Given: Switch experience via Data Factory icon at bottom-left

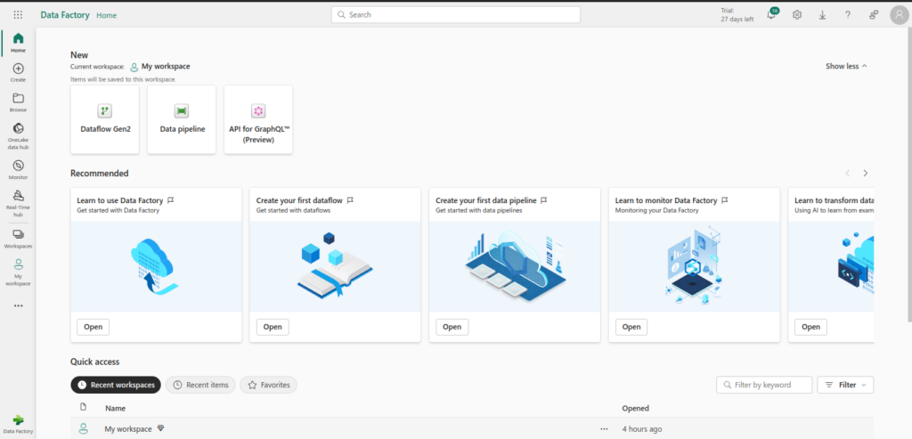Looking at the screenshot, I should (x=18, y=422).
